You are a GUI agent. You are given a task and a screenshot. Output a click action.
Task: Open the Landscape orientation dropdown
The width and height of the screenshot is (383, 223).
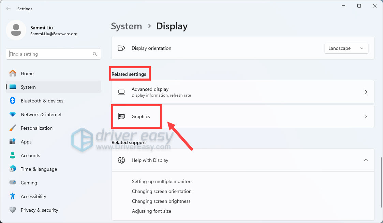click(x=346, y=48)
